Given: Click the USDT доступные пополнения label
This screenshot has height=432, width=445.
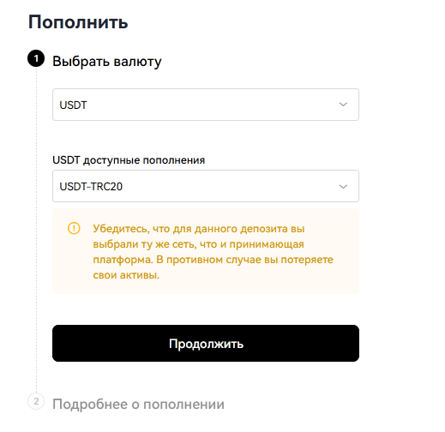Looking at the screenshot, I should click(129, 160).
